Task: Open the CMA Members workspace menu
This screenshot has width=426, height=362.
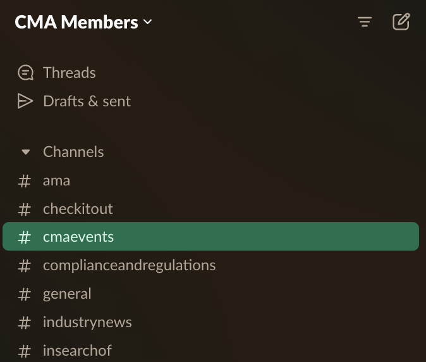Action: pos(83,23)
